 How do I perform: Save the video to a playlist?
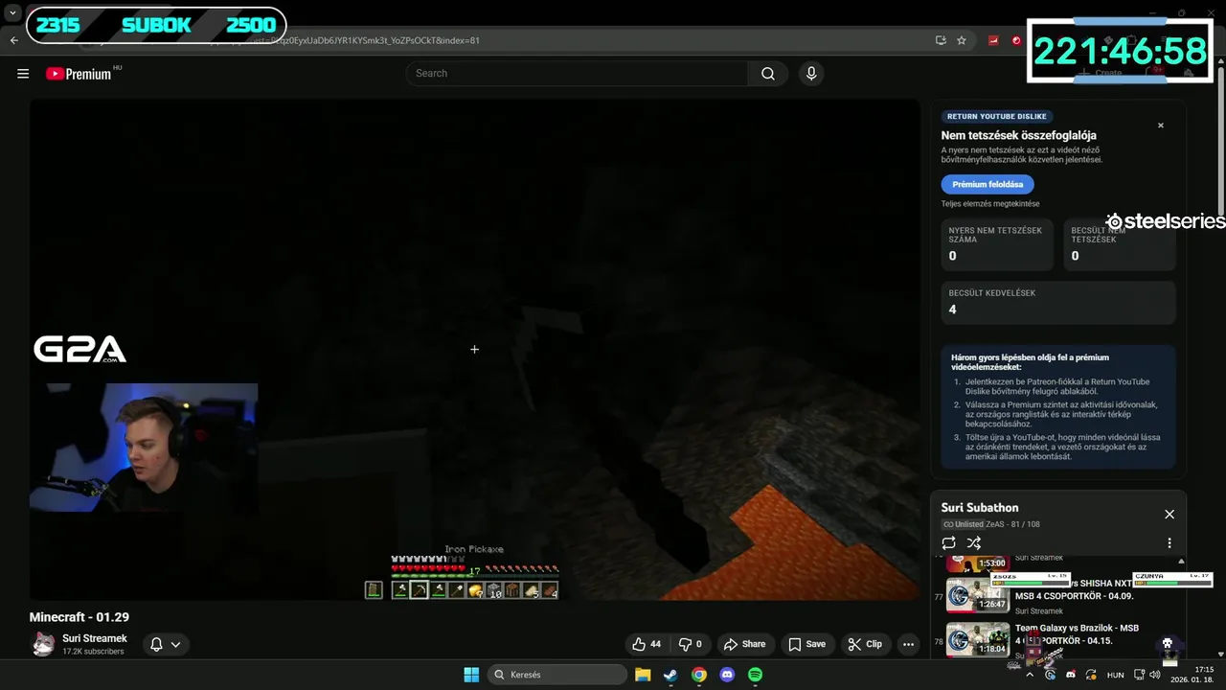(806, 644)
